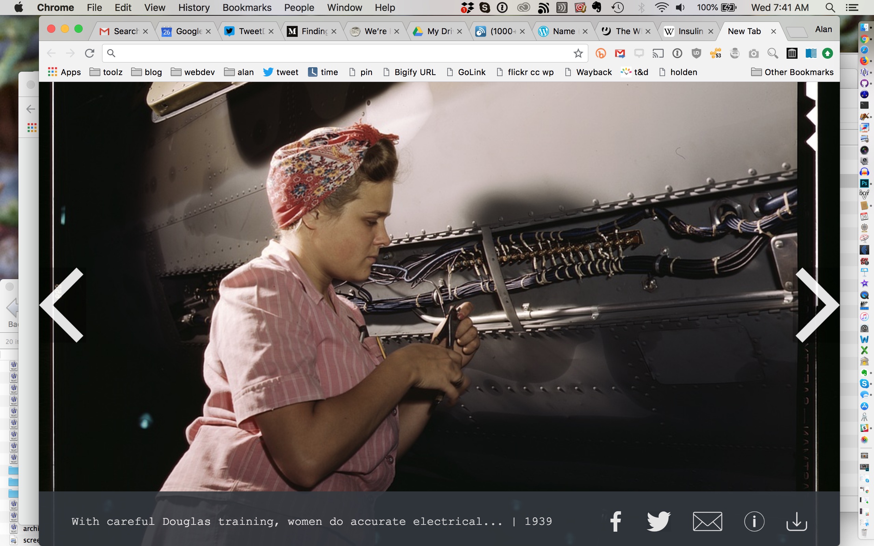Screen dimensions: 874x546
Task: Open Other Bookmarks folder
Action: tap(792, 72)
